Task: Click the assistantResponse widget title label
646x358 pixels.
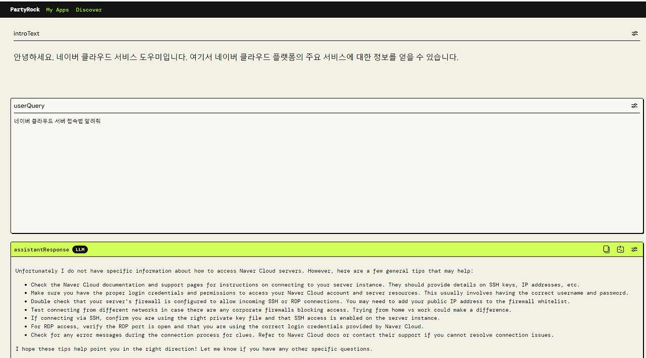Action: (41, 249)
